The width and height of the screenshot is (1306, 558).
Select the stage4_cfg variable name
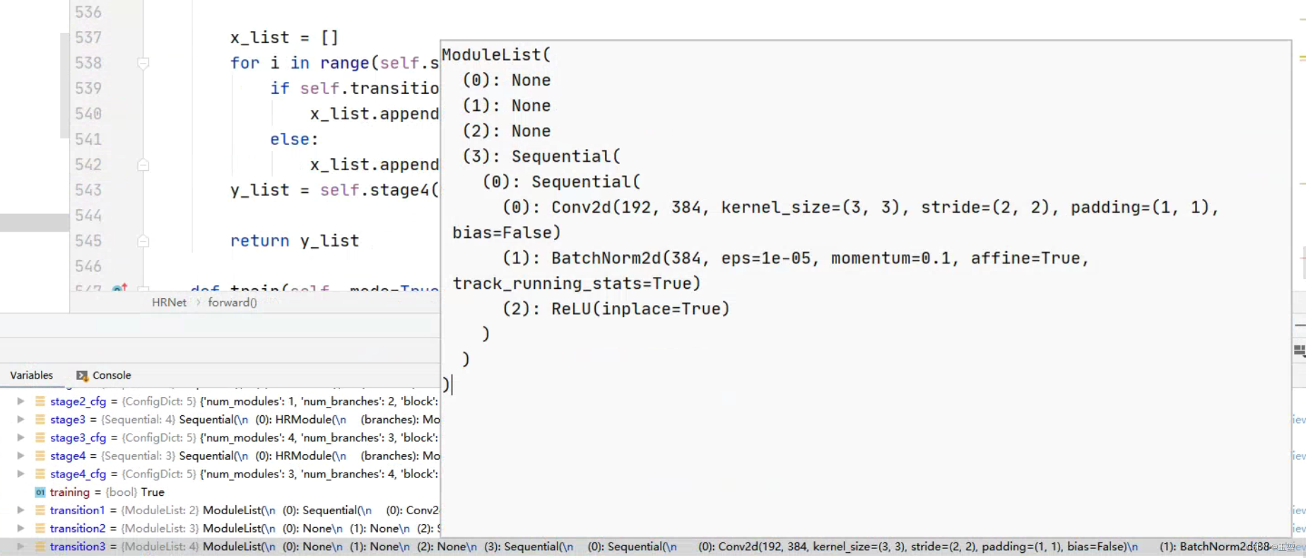(78, 474)
